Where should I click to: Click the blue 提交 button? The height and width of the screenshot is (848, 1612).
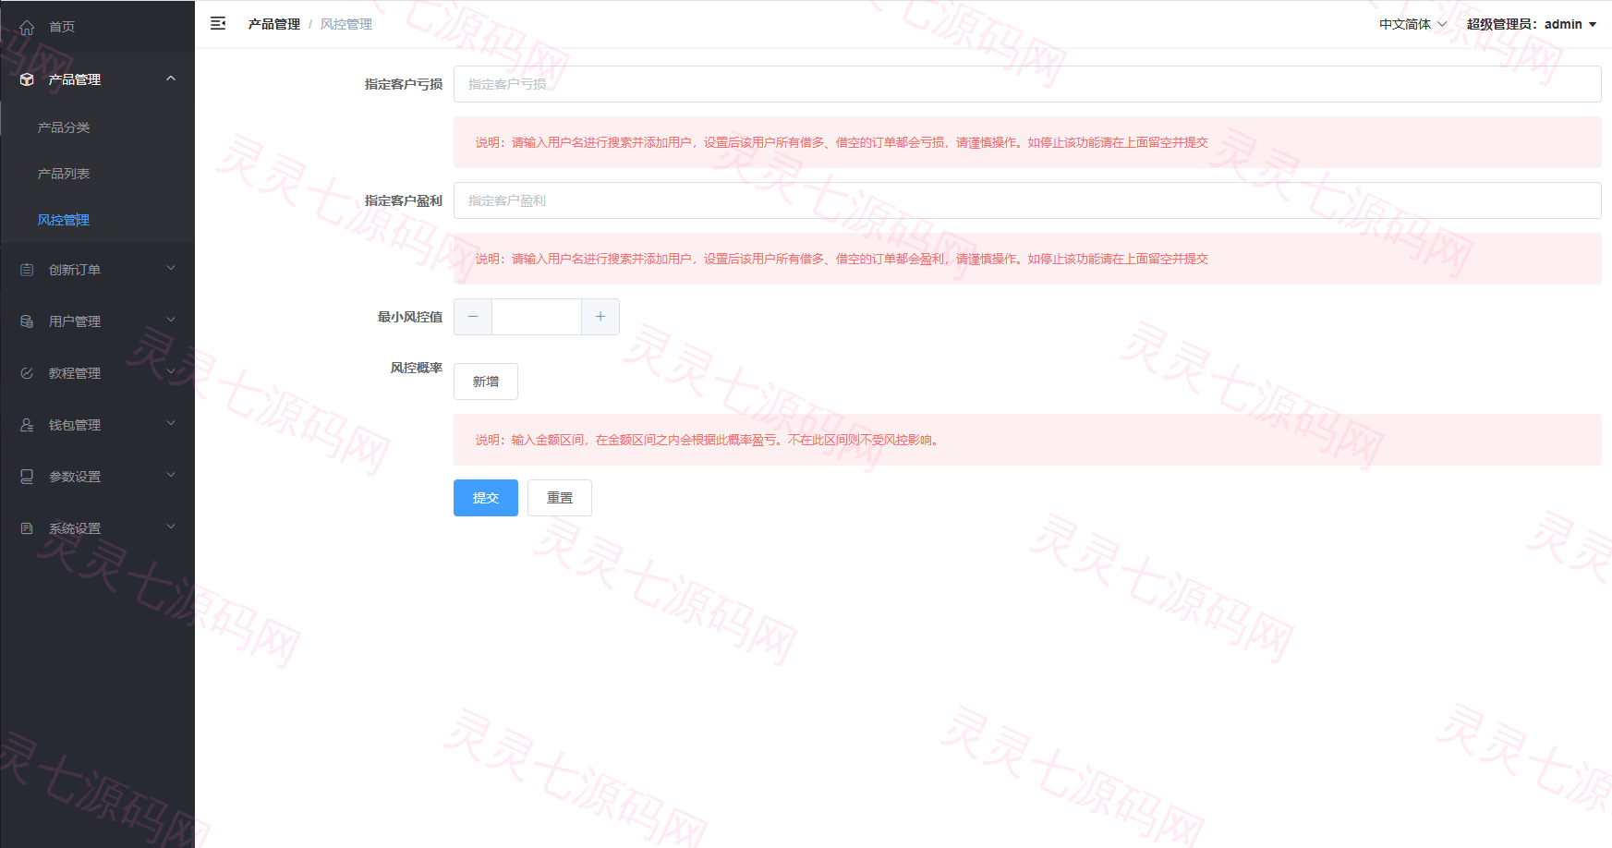coord(486,498)
